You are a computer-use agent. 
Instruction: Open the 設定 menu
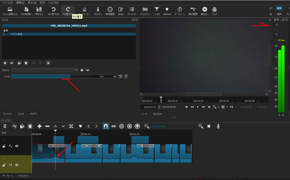42,3
